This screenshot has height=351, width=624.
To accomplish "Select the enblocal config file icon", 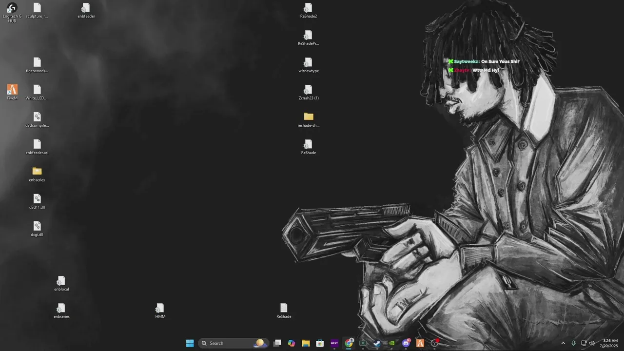I will tap(61, 284).
